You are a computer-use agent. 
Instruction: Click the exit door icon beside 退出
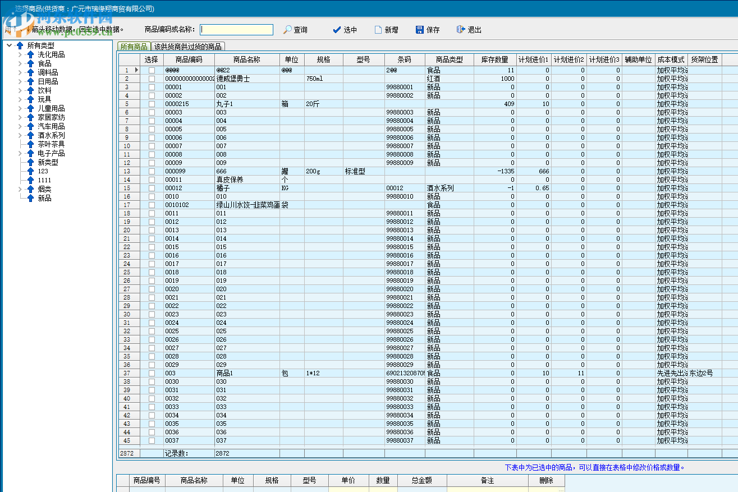pyautogui.click(x=461, y=30)
